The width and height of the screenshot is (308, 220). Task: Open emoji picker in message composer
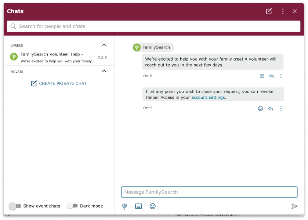click(153, 206)
